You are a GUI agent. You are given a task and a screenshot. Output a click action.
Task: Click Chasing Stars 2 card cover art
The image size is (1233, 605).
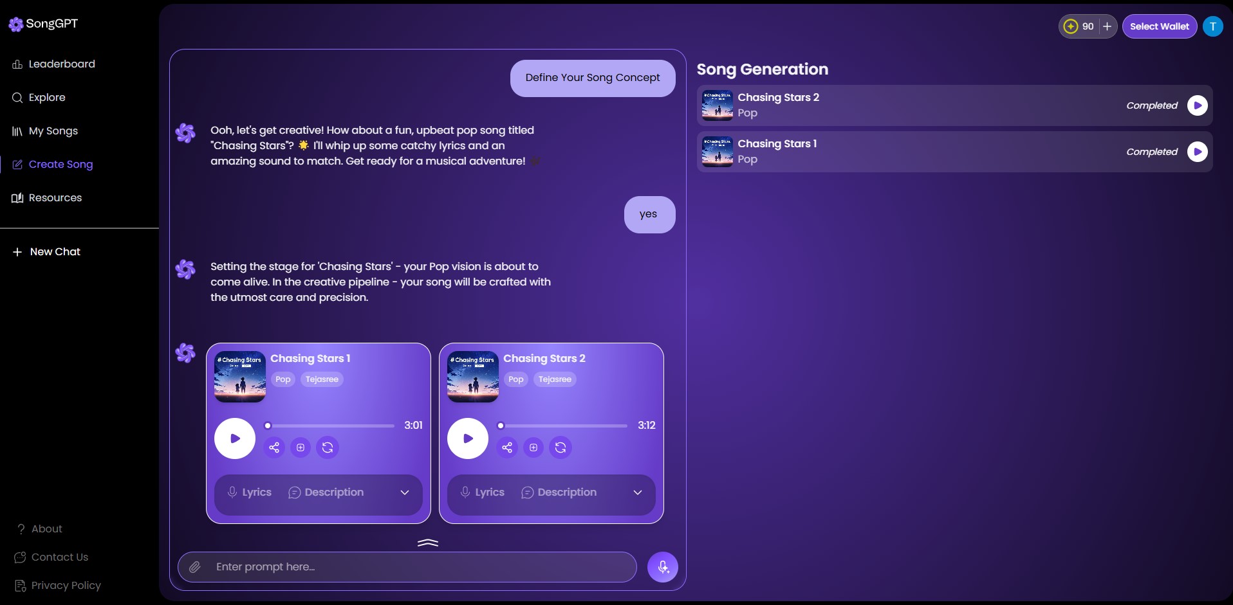(473, 377)
